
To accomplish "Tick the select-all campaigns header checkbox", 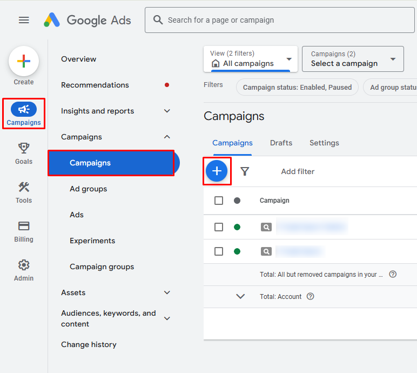I will pos(219,201).
